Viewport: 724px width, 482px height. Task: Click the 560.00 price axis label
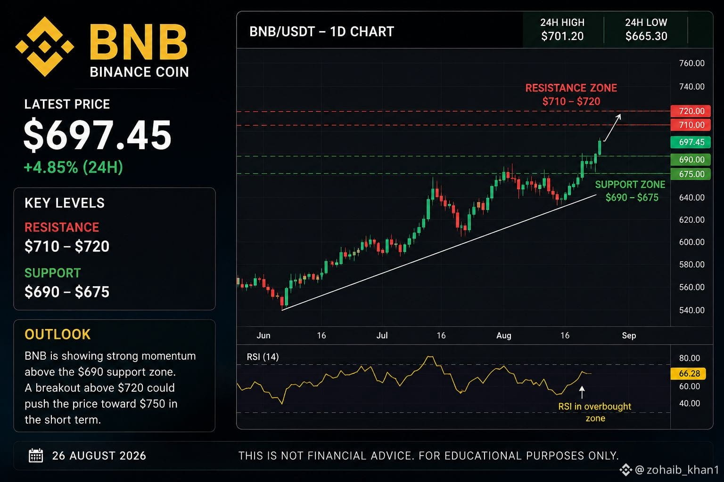[692, 287]
